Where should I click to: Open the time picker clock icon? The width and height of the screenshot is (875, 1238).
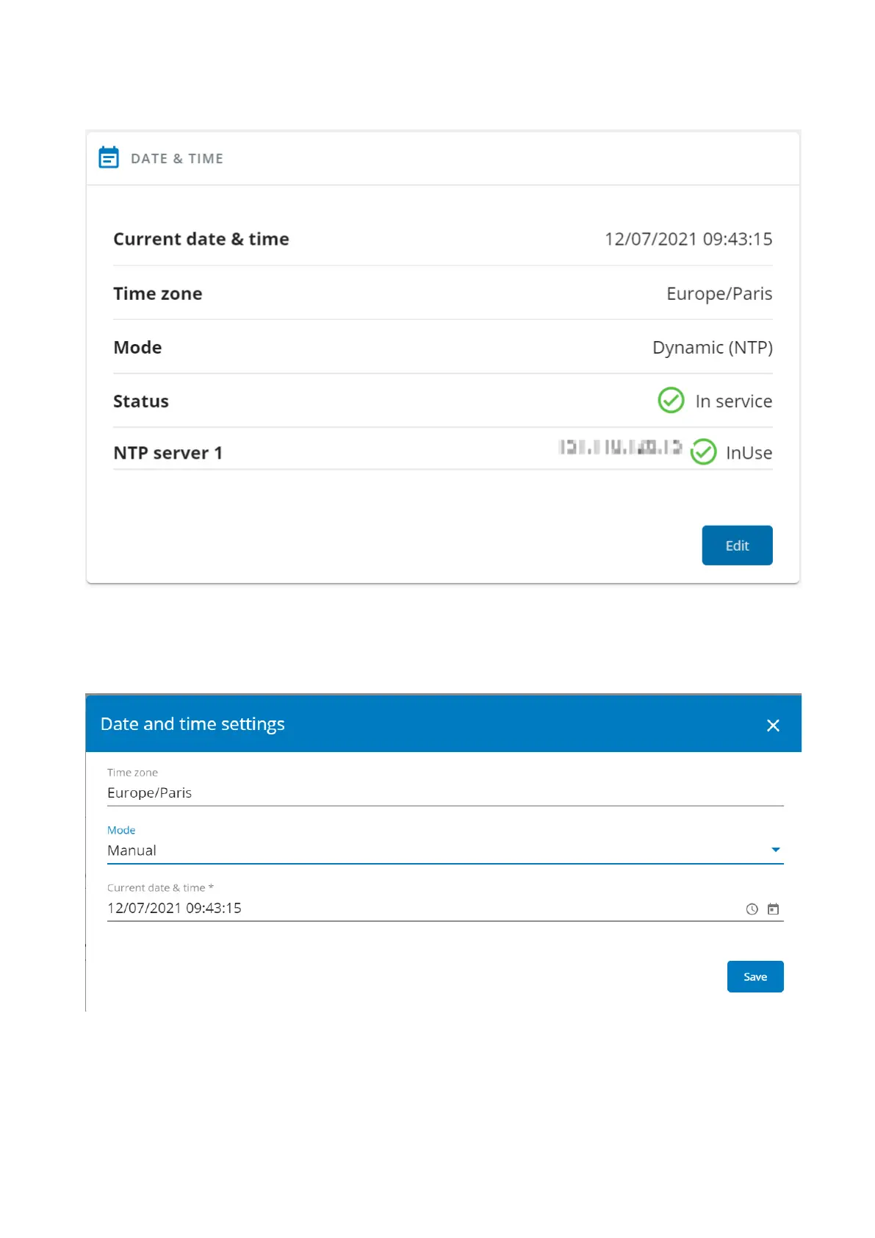point(752,909)
